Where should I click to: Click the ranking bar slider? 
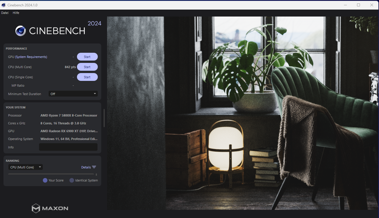tap(51, 174)
